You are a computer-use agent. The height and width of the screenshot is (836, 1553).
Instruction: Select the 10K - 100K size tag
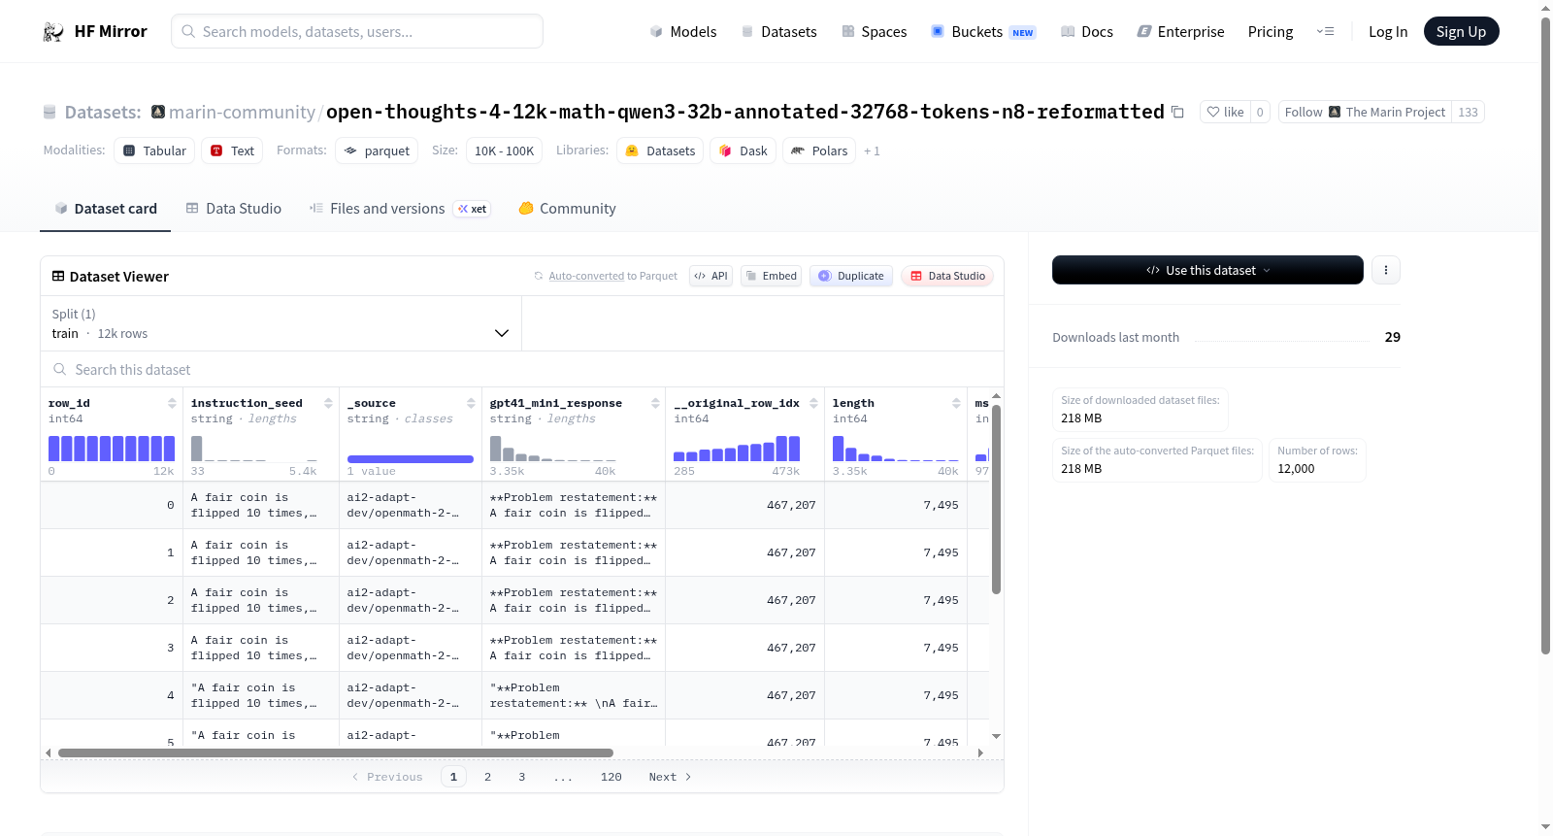(504, 150)
